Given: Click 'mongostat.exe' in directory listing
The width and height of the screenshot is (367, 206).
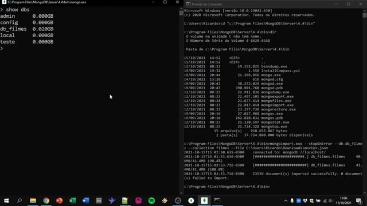Looking at the screenshot, I should click(x=275, y=122).
